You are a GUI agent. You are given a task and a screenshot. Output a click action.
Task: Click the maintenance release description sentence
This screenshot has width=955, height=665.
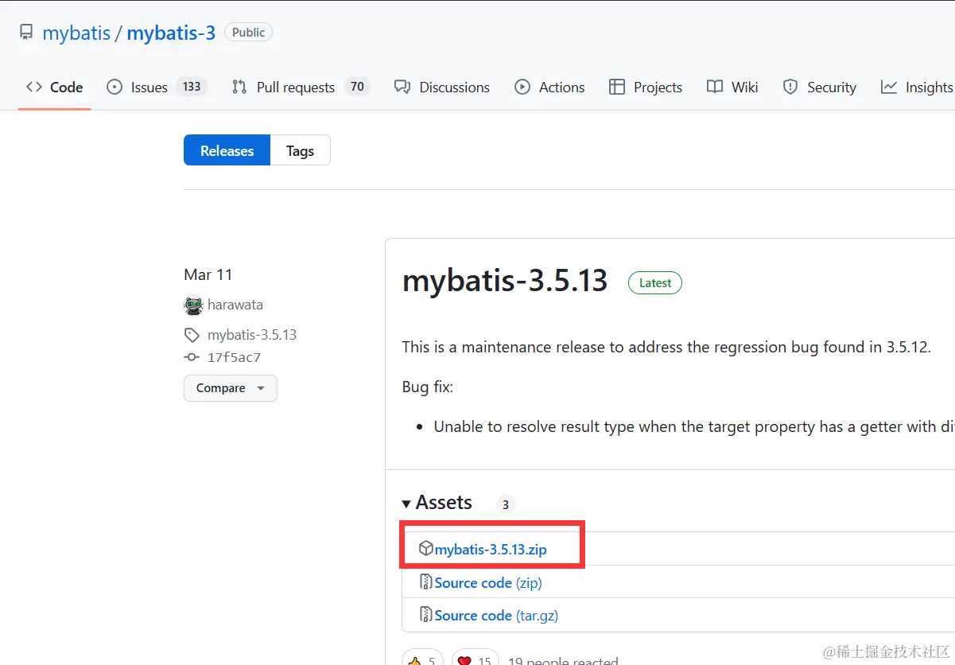point(666,347)
